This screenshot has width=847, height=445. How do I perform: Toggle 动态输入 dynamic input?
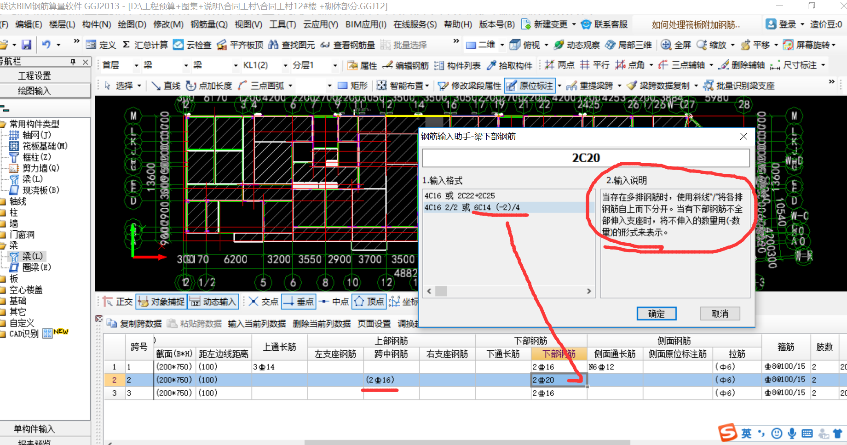[x=213, y=302]
